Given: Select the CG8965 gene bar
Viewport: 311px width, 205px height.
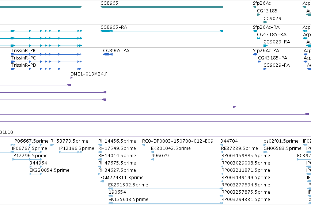Looking at the screenshot, I should 162,7.
